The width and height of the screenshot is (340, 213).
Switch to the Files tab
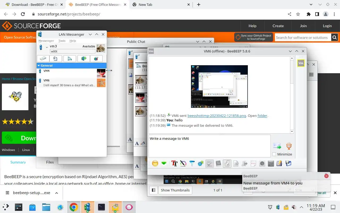(50, 162)
